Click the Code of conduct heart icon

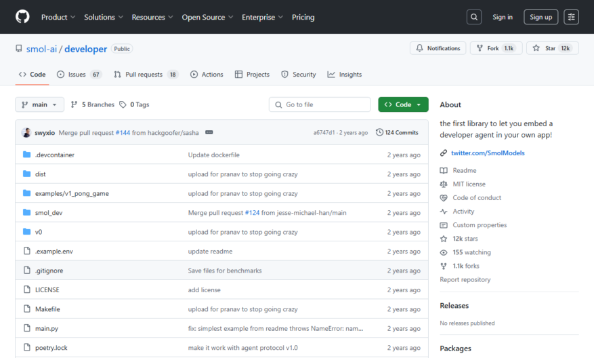coord(443,197)
